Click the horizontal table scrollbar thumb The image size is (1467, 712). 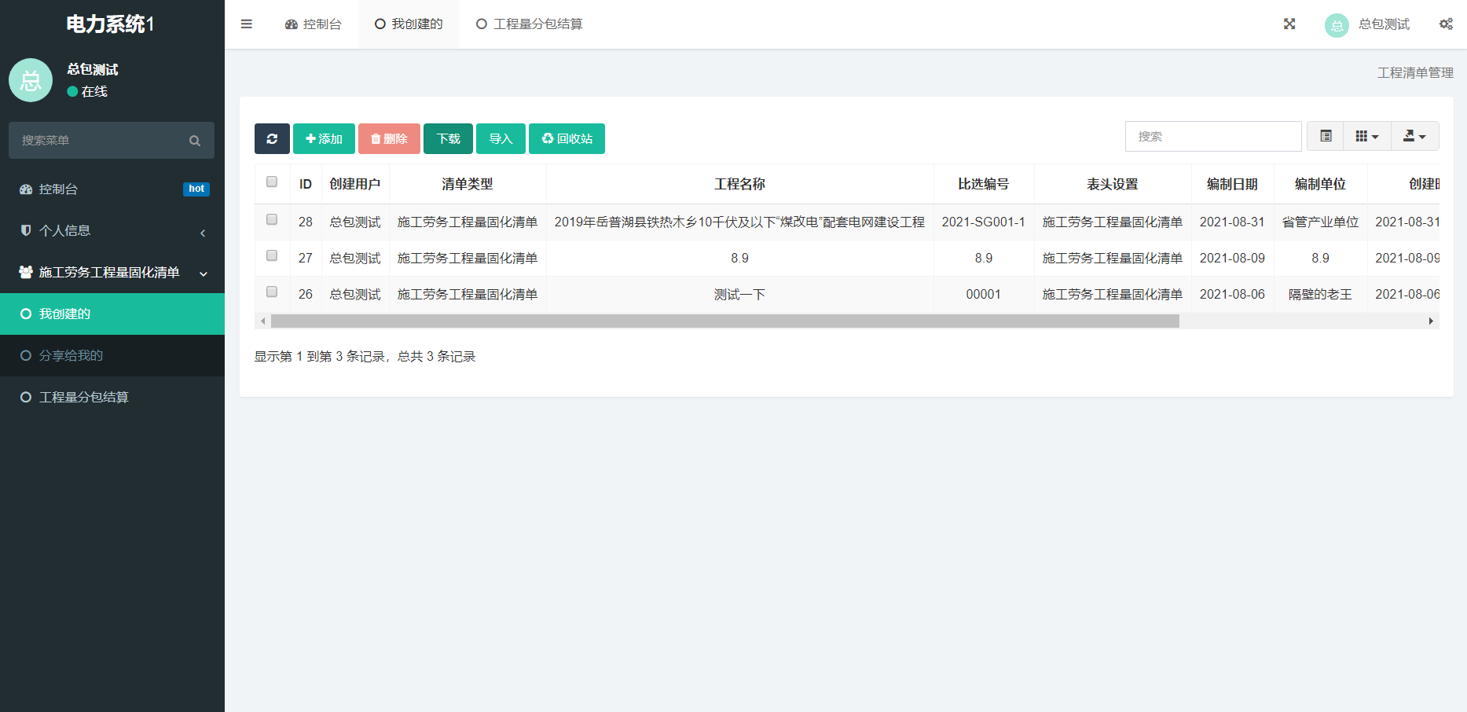[x=724, y=321]
